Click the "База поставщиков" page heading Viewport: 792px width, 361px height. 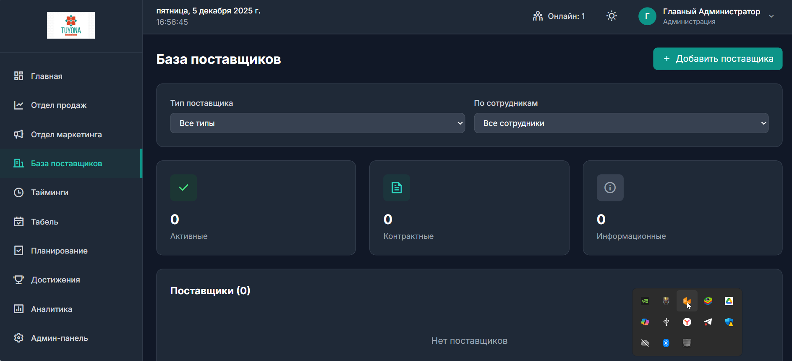click(x=219, y=59)
